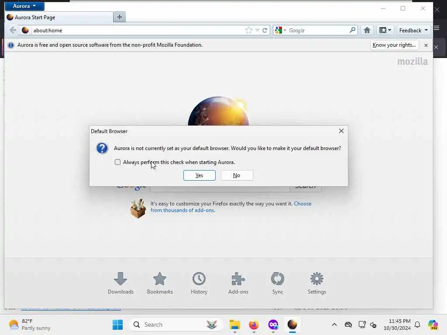The image size is (447, 335).
Task: Open the bookmarks toolbar menu button
Action: click(385, 30)
